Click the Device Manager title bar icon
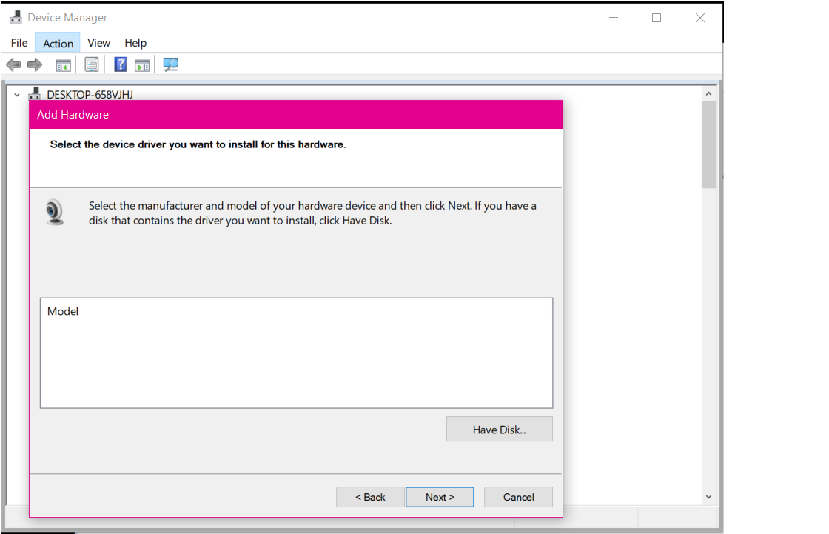Image resolution: width=829 pixels, height=534 pixels. (15, 16)
